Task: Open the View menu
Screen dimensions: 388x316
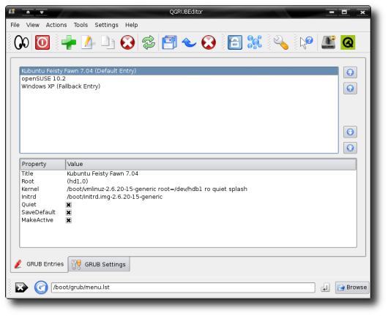Action: [33, 25]
